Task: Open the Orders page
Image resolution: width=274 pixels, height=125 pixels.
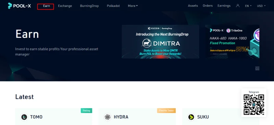Action: click(208, 5)
